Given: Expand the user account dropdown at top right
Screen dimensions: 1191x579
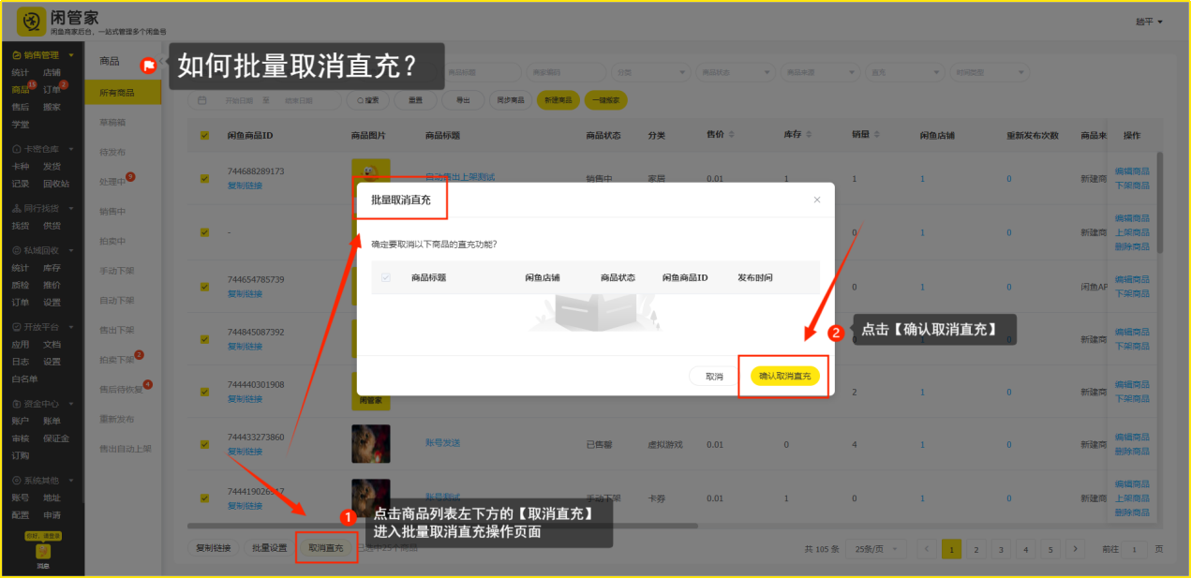Looking at the screenshot, I should 1149,22.
